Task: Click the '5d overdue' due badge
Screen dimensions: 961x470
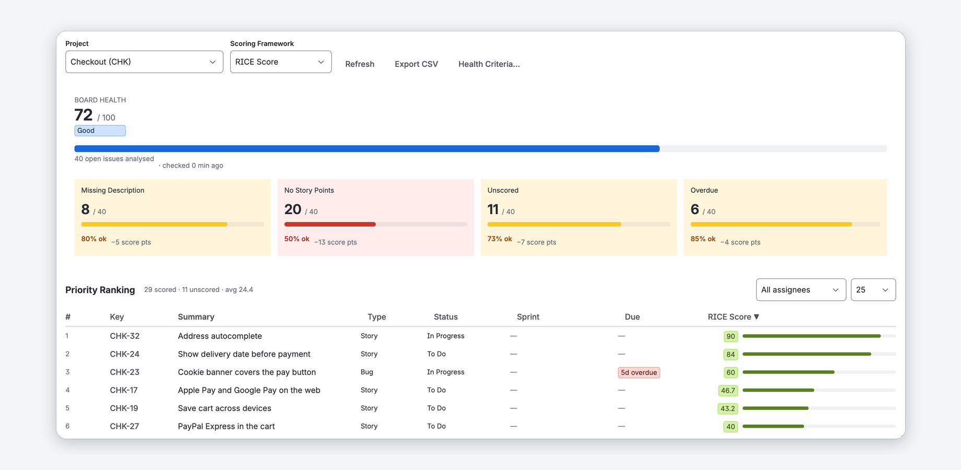Action: (639, 372)
